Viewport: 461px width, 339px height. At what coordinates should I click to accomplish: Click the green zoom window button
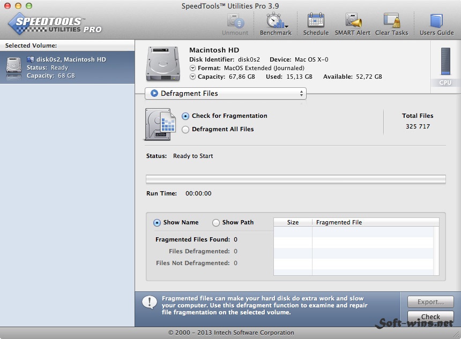coord(28,6)
